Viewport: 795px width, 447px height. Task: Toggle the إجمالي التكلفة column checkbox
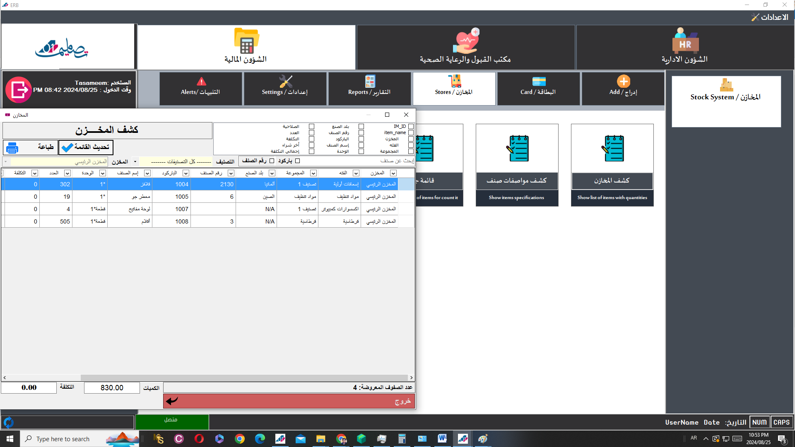pos(311,151)
